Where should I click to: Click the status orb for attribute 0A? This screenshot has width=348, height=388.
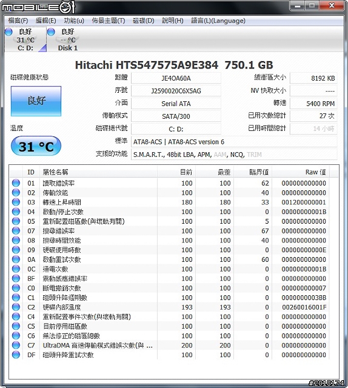click(x=16, y=259)
